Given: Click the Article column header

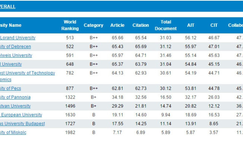Looking at the screenshot, I should point(117,25).
